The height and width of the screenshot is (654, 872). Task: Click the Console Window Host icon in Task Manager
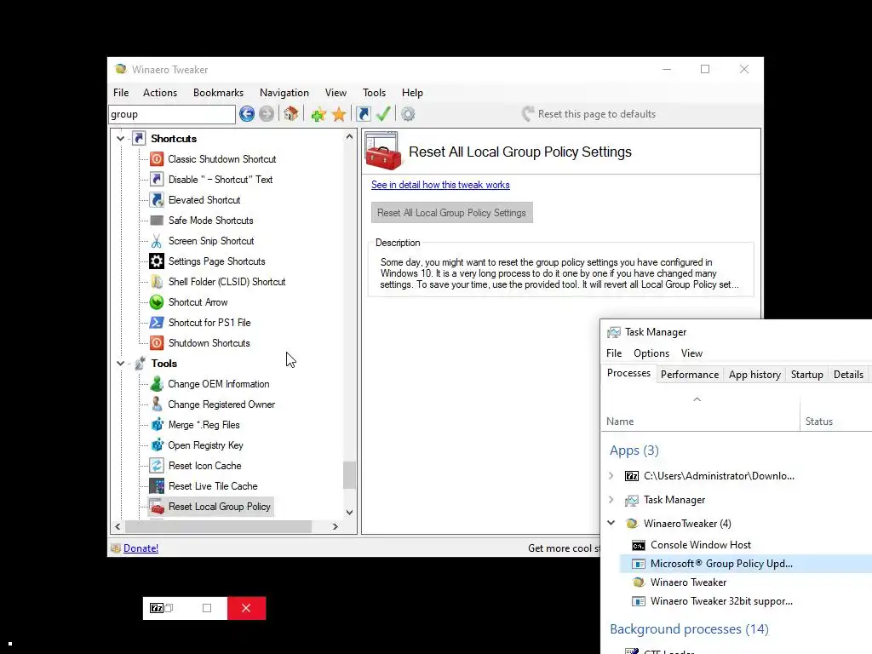pyautogui.click(x=639, y=545)
